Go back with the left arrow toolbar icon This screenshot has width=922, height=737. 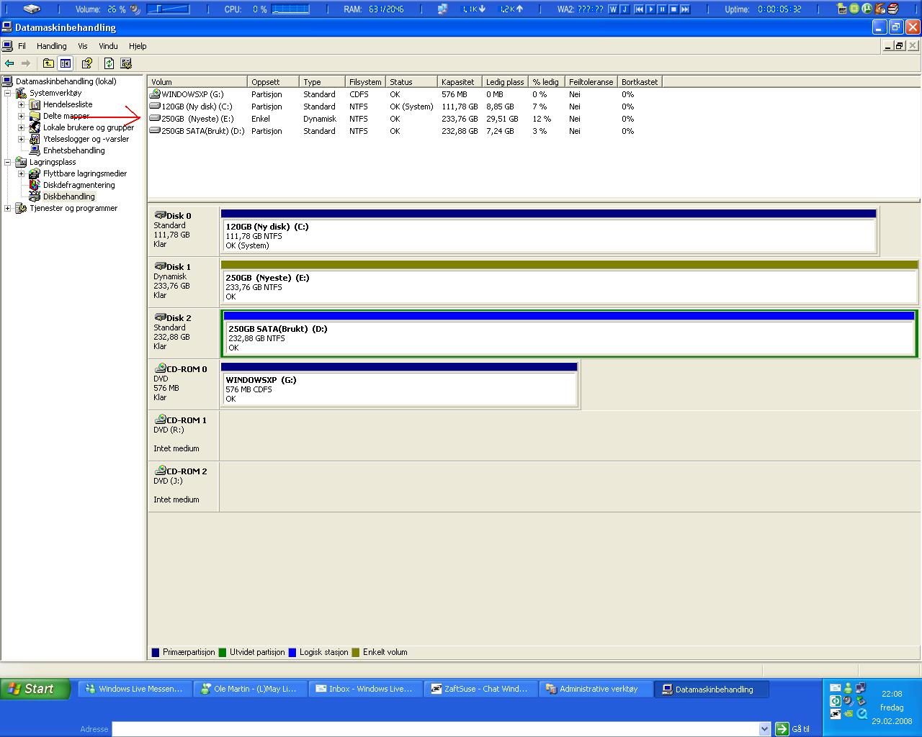click(9, 63)
